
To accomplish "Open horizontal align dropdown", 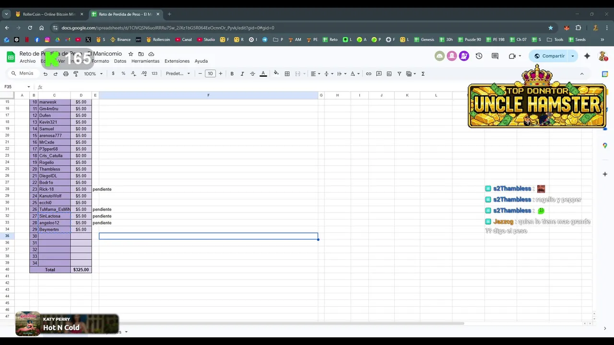I will click(315, 74).
